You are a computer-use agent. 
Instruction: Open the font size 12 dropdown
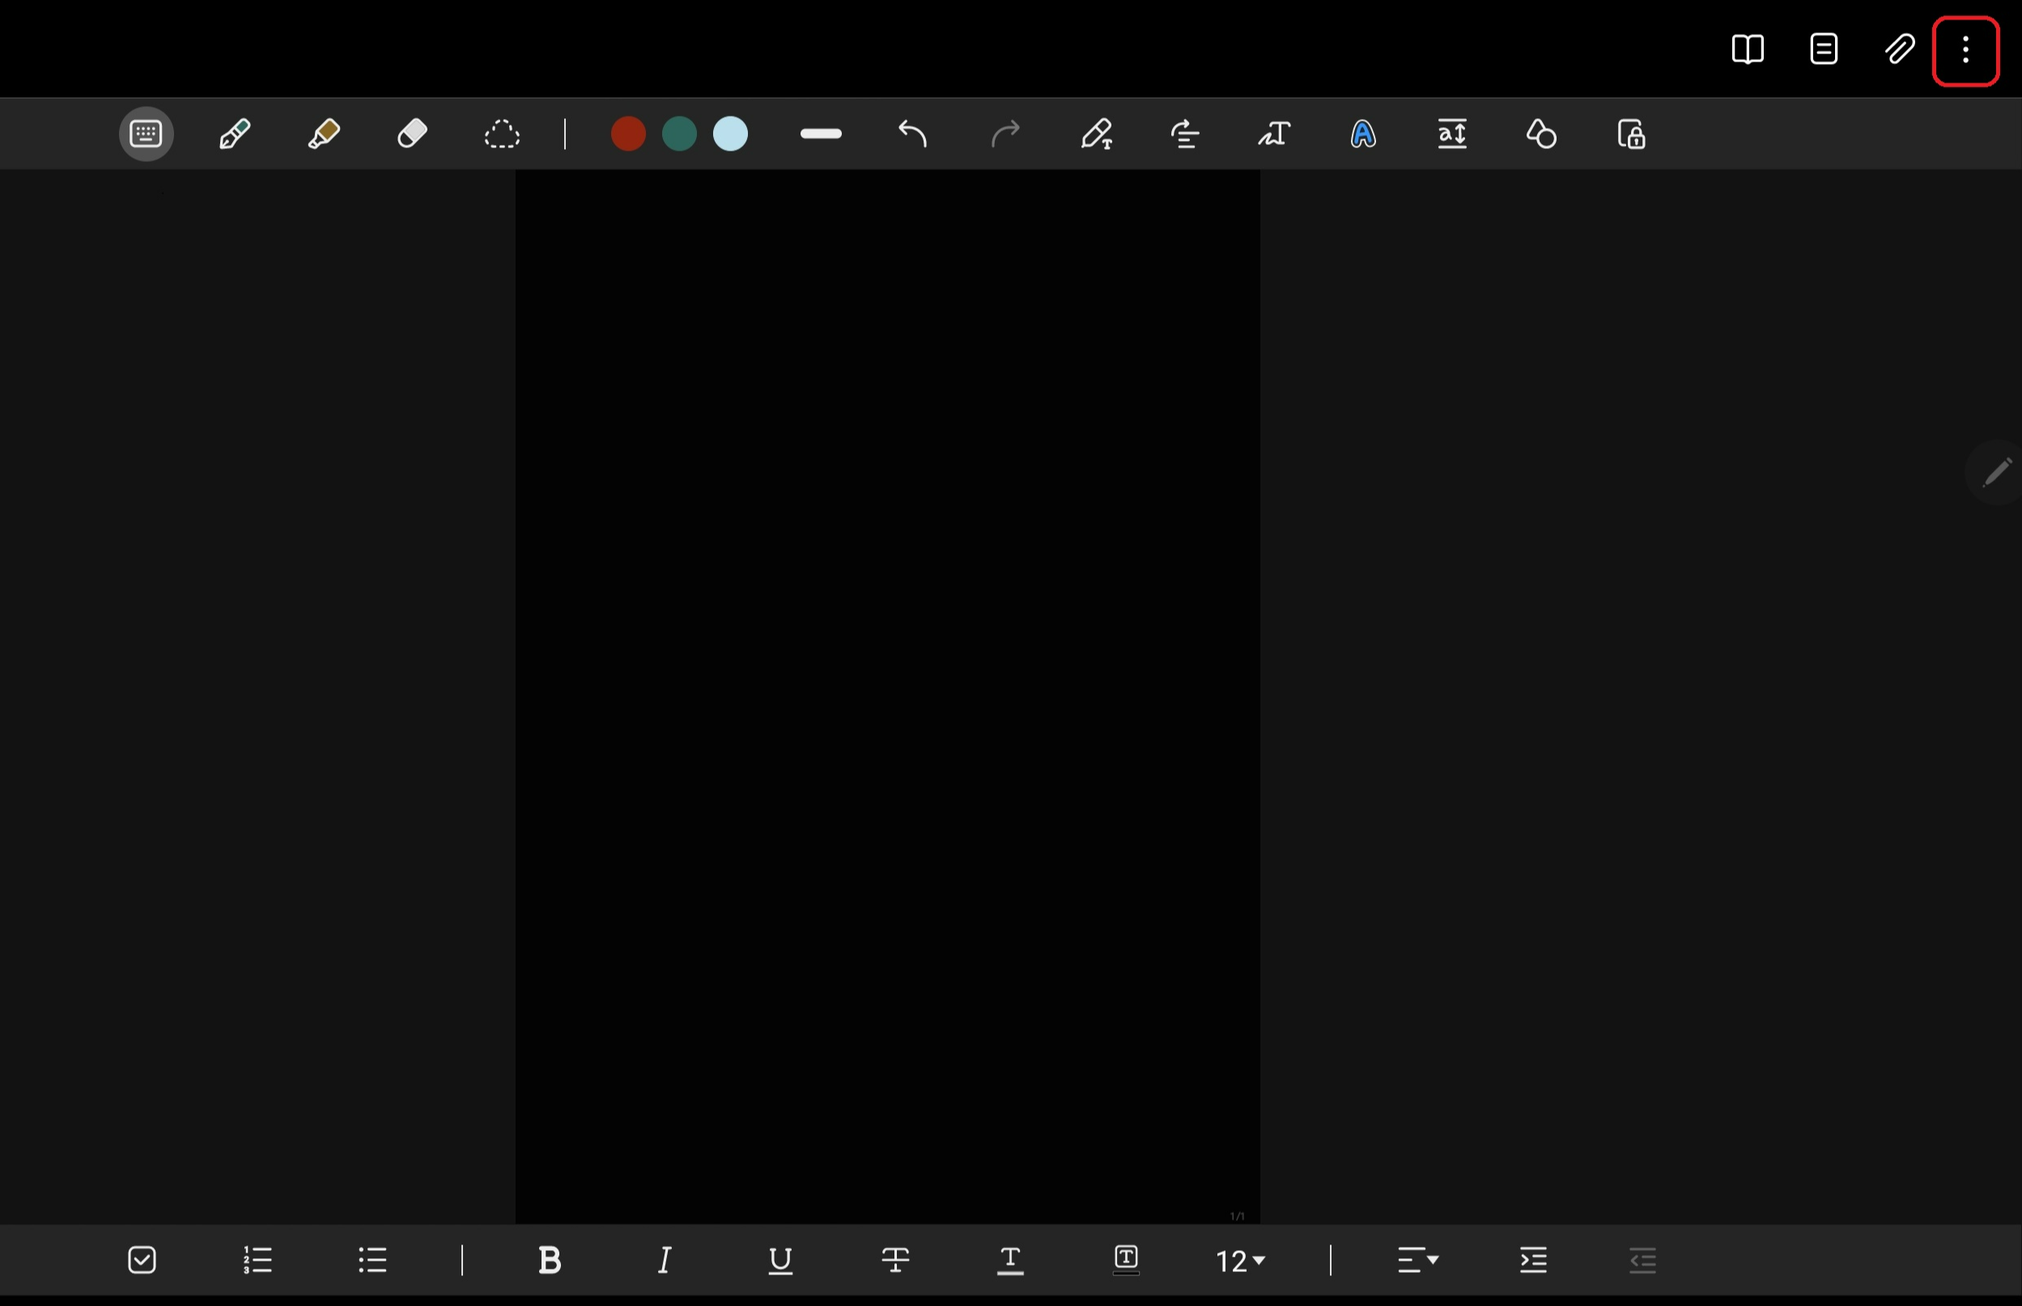[x=1240, y=1261]
